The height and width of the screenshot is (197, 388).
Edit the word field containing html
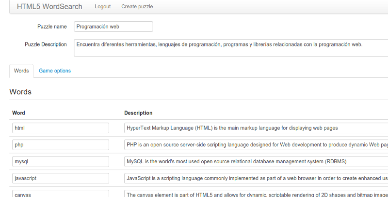click(61, 128)
